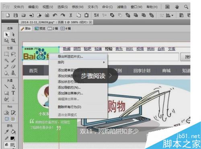This screenshot has width=201, height=149.
Task: Click the Export toolbar icon
Action: [x=39, y=15]
